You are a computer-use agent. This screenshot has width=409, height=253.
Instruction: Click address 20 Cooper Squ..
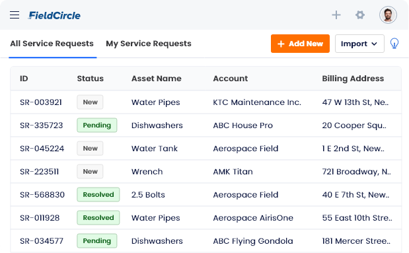pos(354,126)
